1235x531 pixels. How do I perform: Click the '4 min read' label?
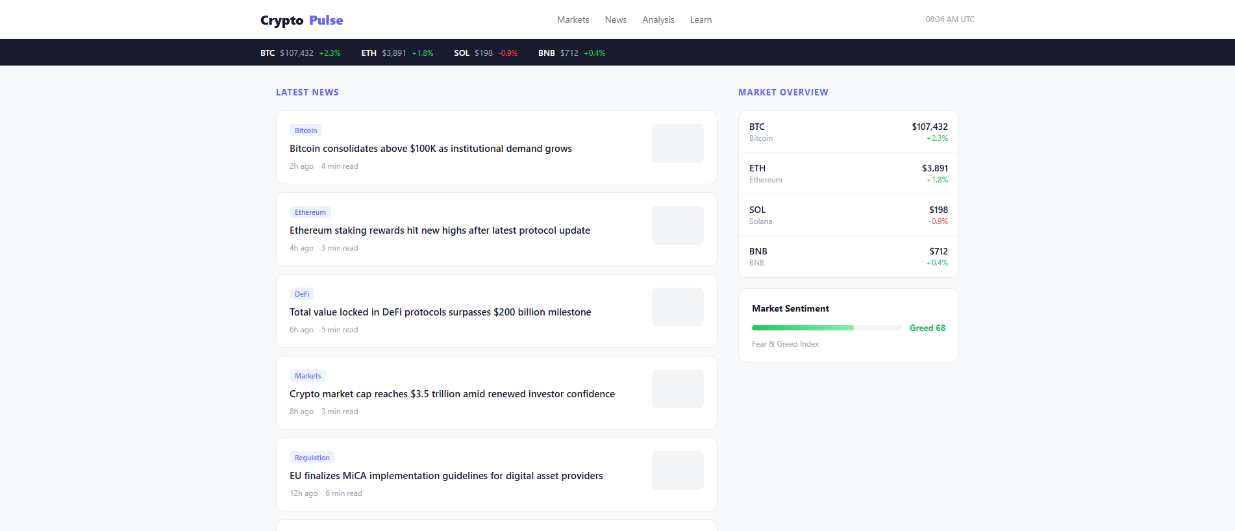340,166
